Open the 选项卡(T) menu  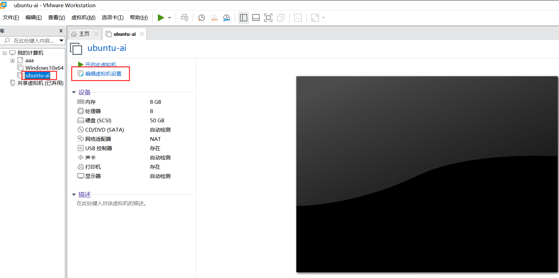[x=113, y=18]
